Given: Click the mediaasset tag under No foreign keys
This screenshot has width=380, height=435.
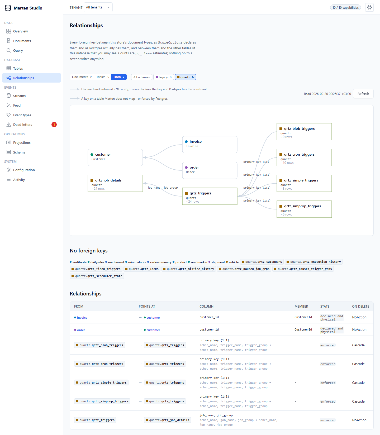Looking at the screenshot, I should [115, 262].
